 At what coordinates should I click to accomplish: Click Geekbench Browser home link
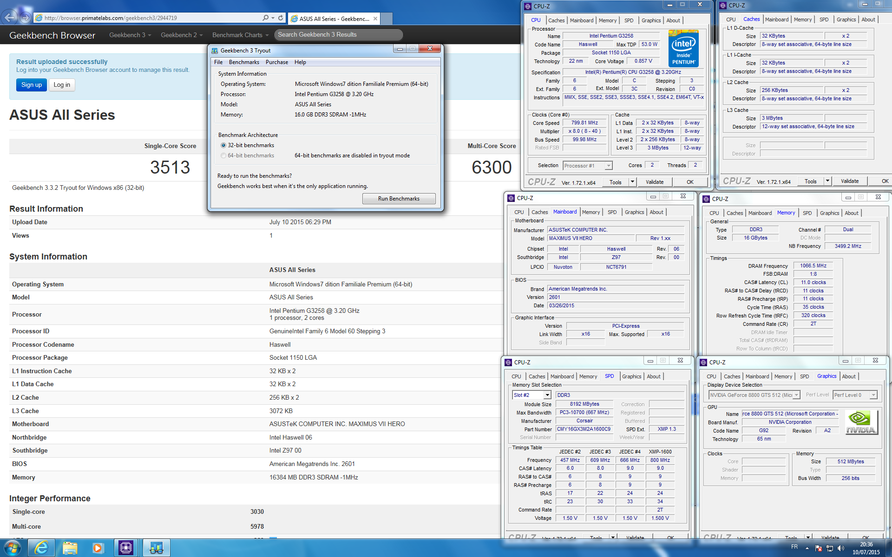[52, 35]
